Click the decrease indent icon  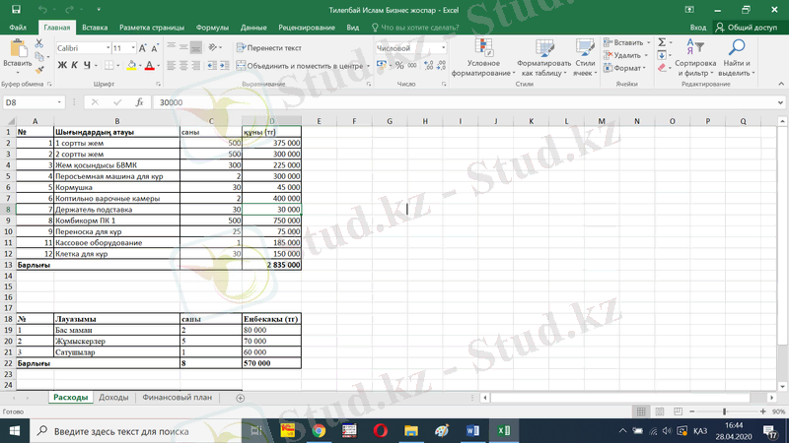point(212,65)
